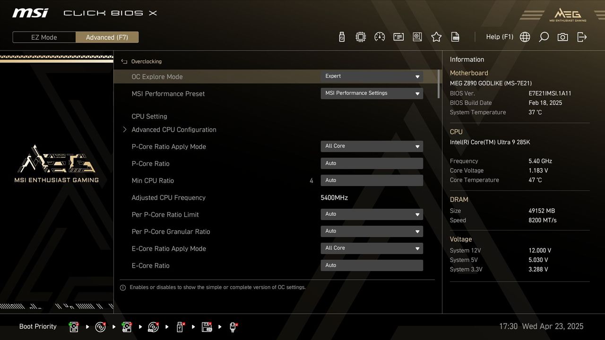Click the BIOS version E7E21IMSI.1A11 text
The height and width of the screenshot is (340, 605).
coord(550,93)
